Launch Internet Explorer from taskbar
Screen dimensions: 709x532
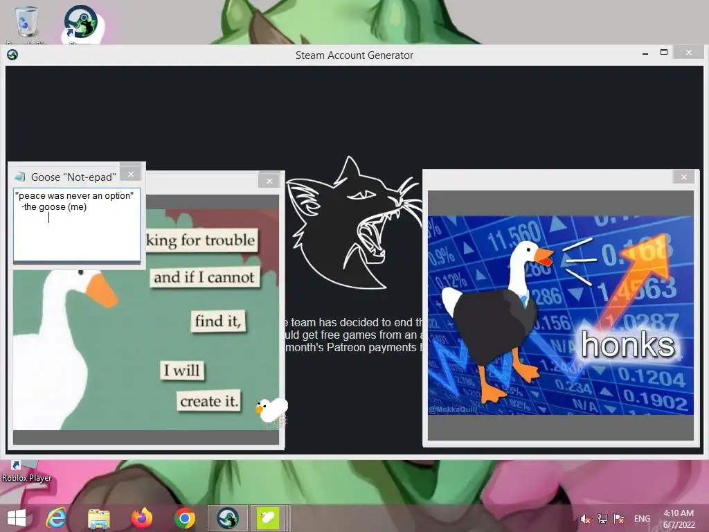[x=56, y=518]
